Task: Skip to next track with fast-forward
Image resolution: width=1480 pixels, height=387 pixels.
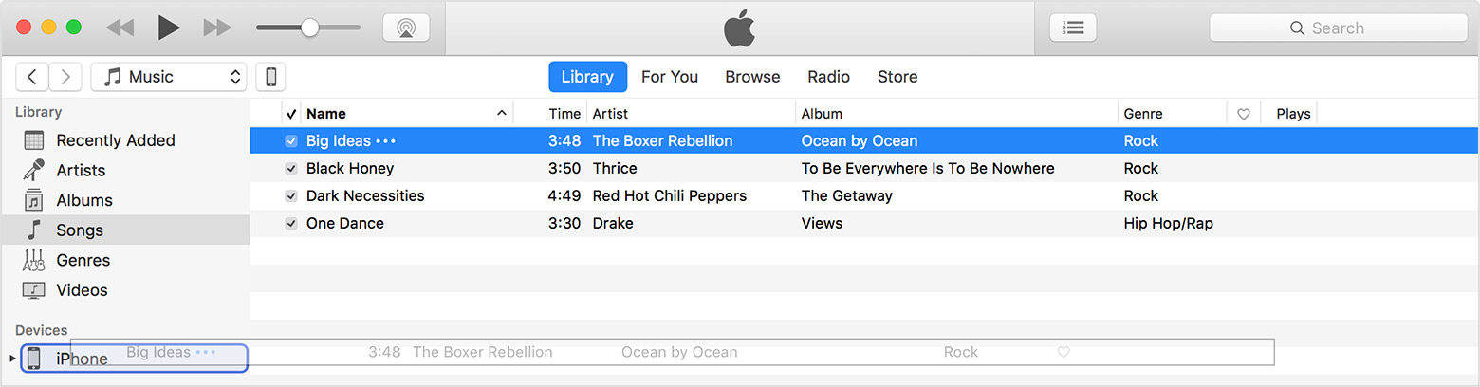Action: pos(217,28)
